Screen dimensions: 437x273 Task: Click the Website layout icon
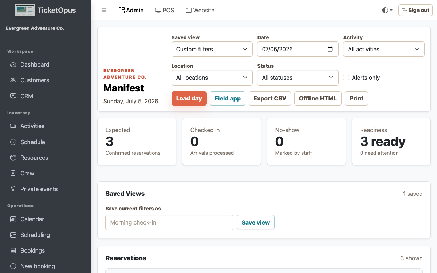click(189, 10)
